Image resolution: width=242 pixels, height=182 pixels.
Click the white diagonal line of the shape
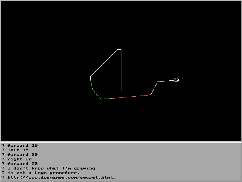tap(104, 63)
